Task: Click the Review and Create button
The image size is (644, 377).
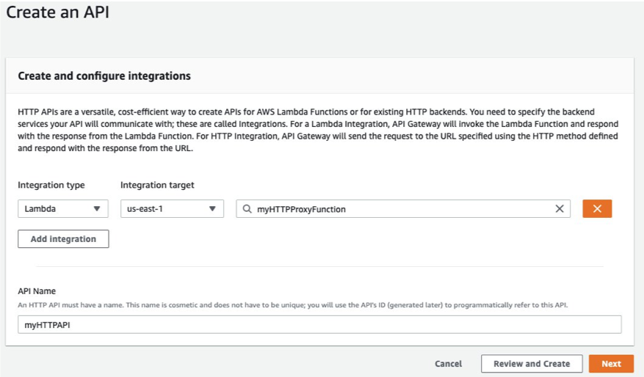Action: (532, 364)
